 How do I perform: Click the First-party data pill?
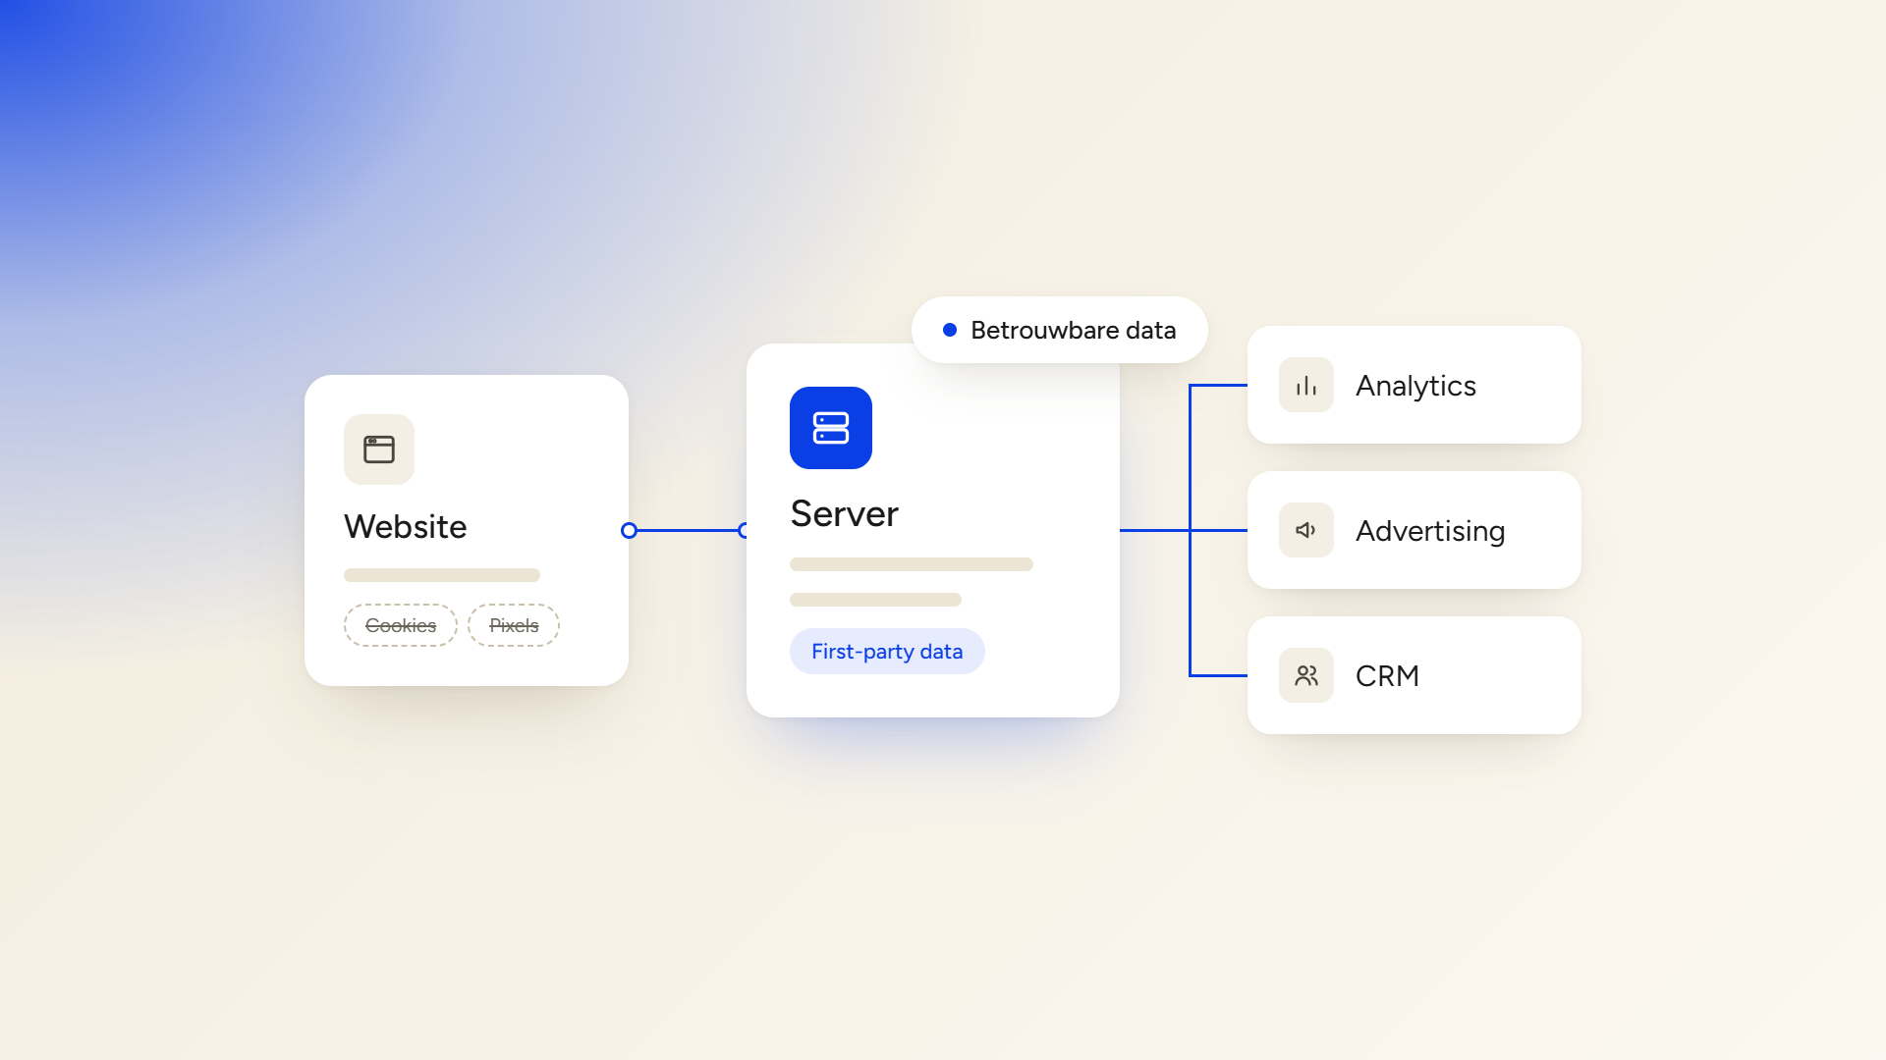887,651
